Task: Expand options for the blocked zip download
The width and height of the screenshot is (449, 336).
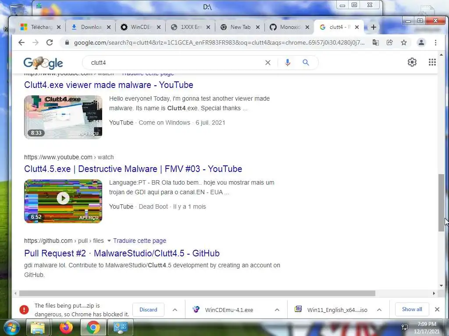Action: [175, 310]
